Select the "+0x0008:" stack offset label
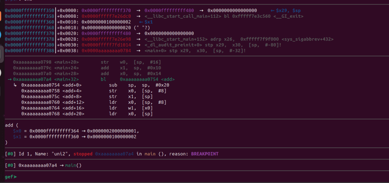This screenshot has height=183, width=389. click(x=68, y=16)
